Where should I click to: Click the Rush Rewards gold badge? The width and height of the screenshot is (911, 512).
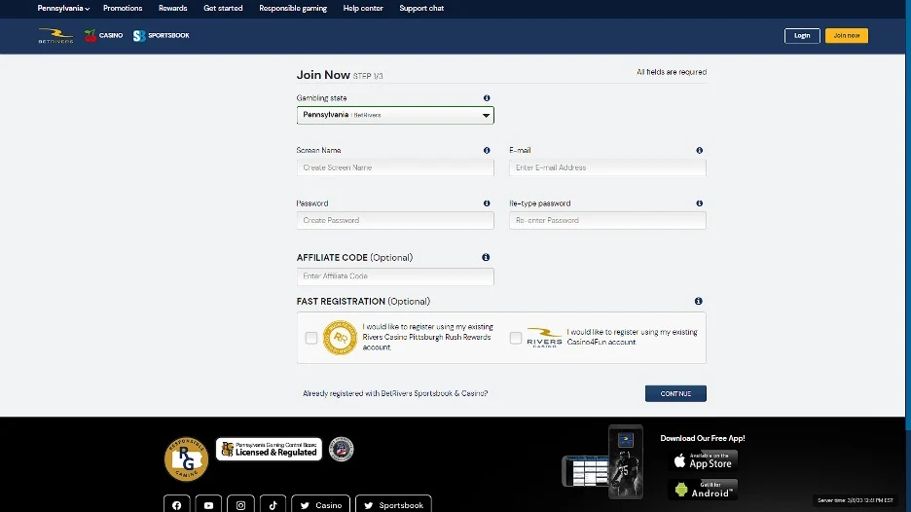pyautogui.click(x=340, y=338)
